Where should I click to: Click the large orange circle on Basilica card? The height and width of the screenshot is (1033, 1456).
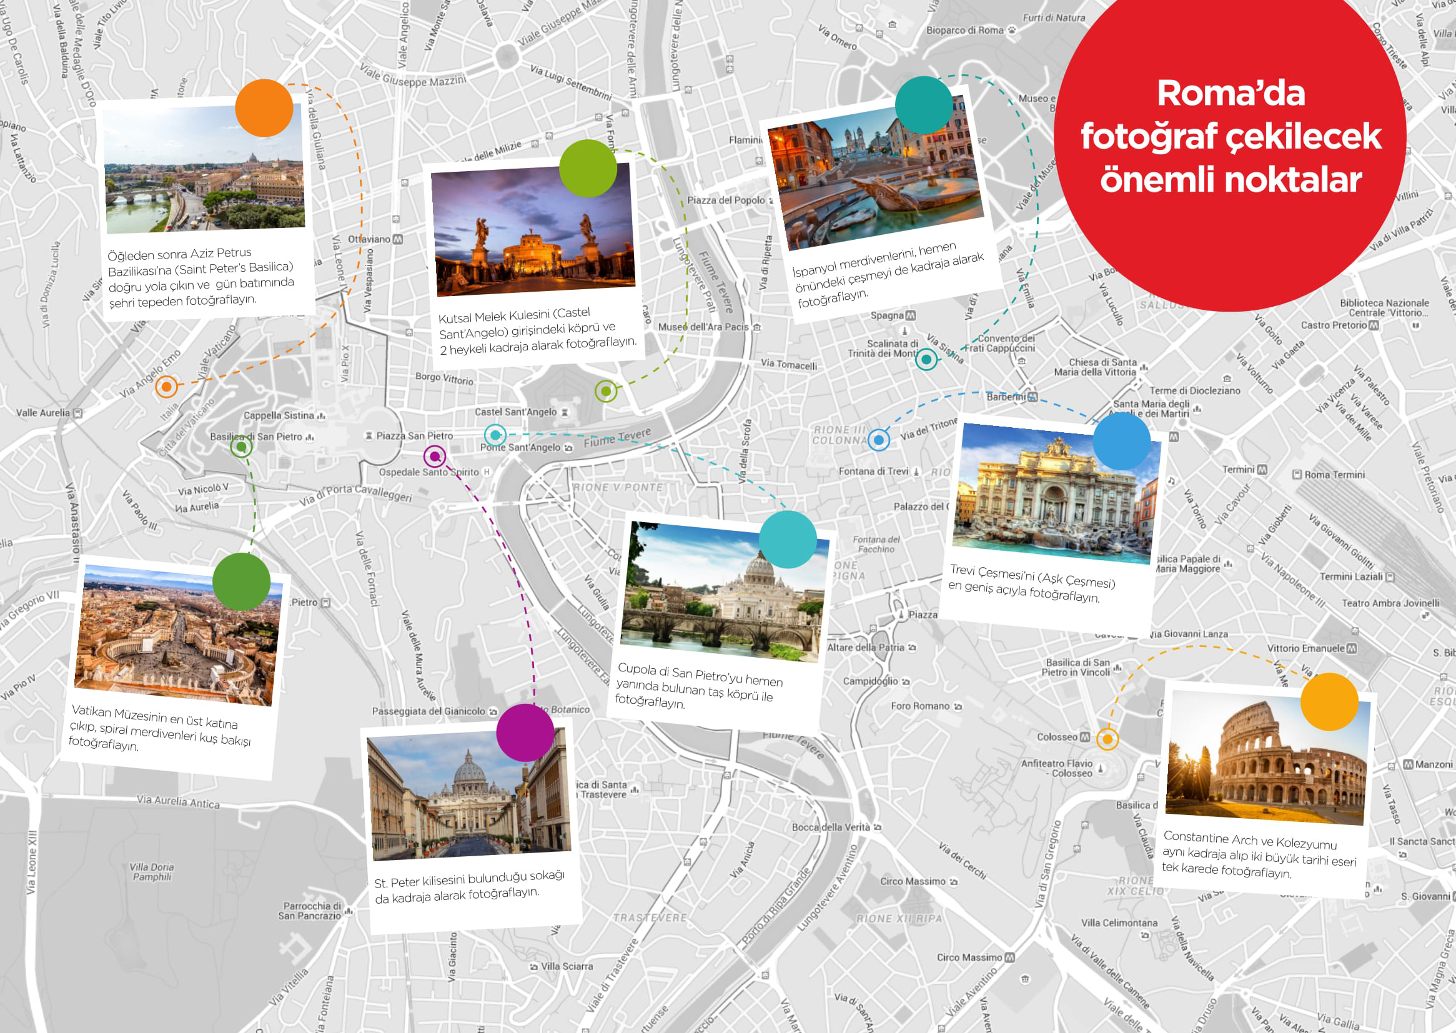(264, 108)
